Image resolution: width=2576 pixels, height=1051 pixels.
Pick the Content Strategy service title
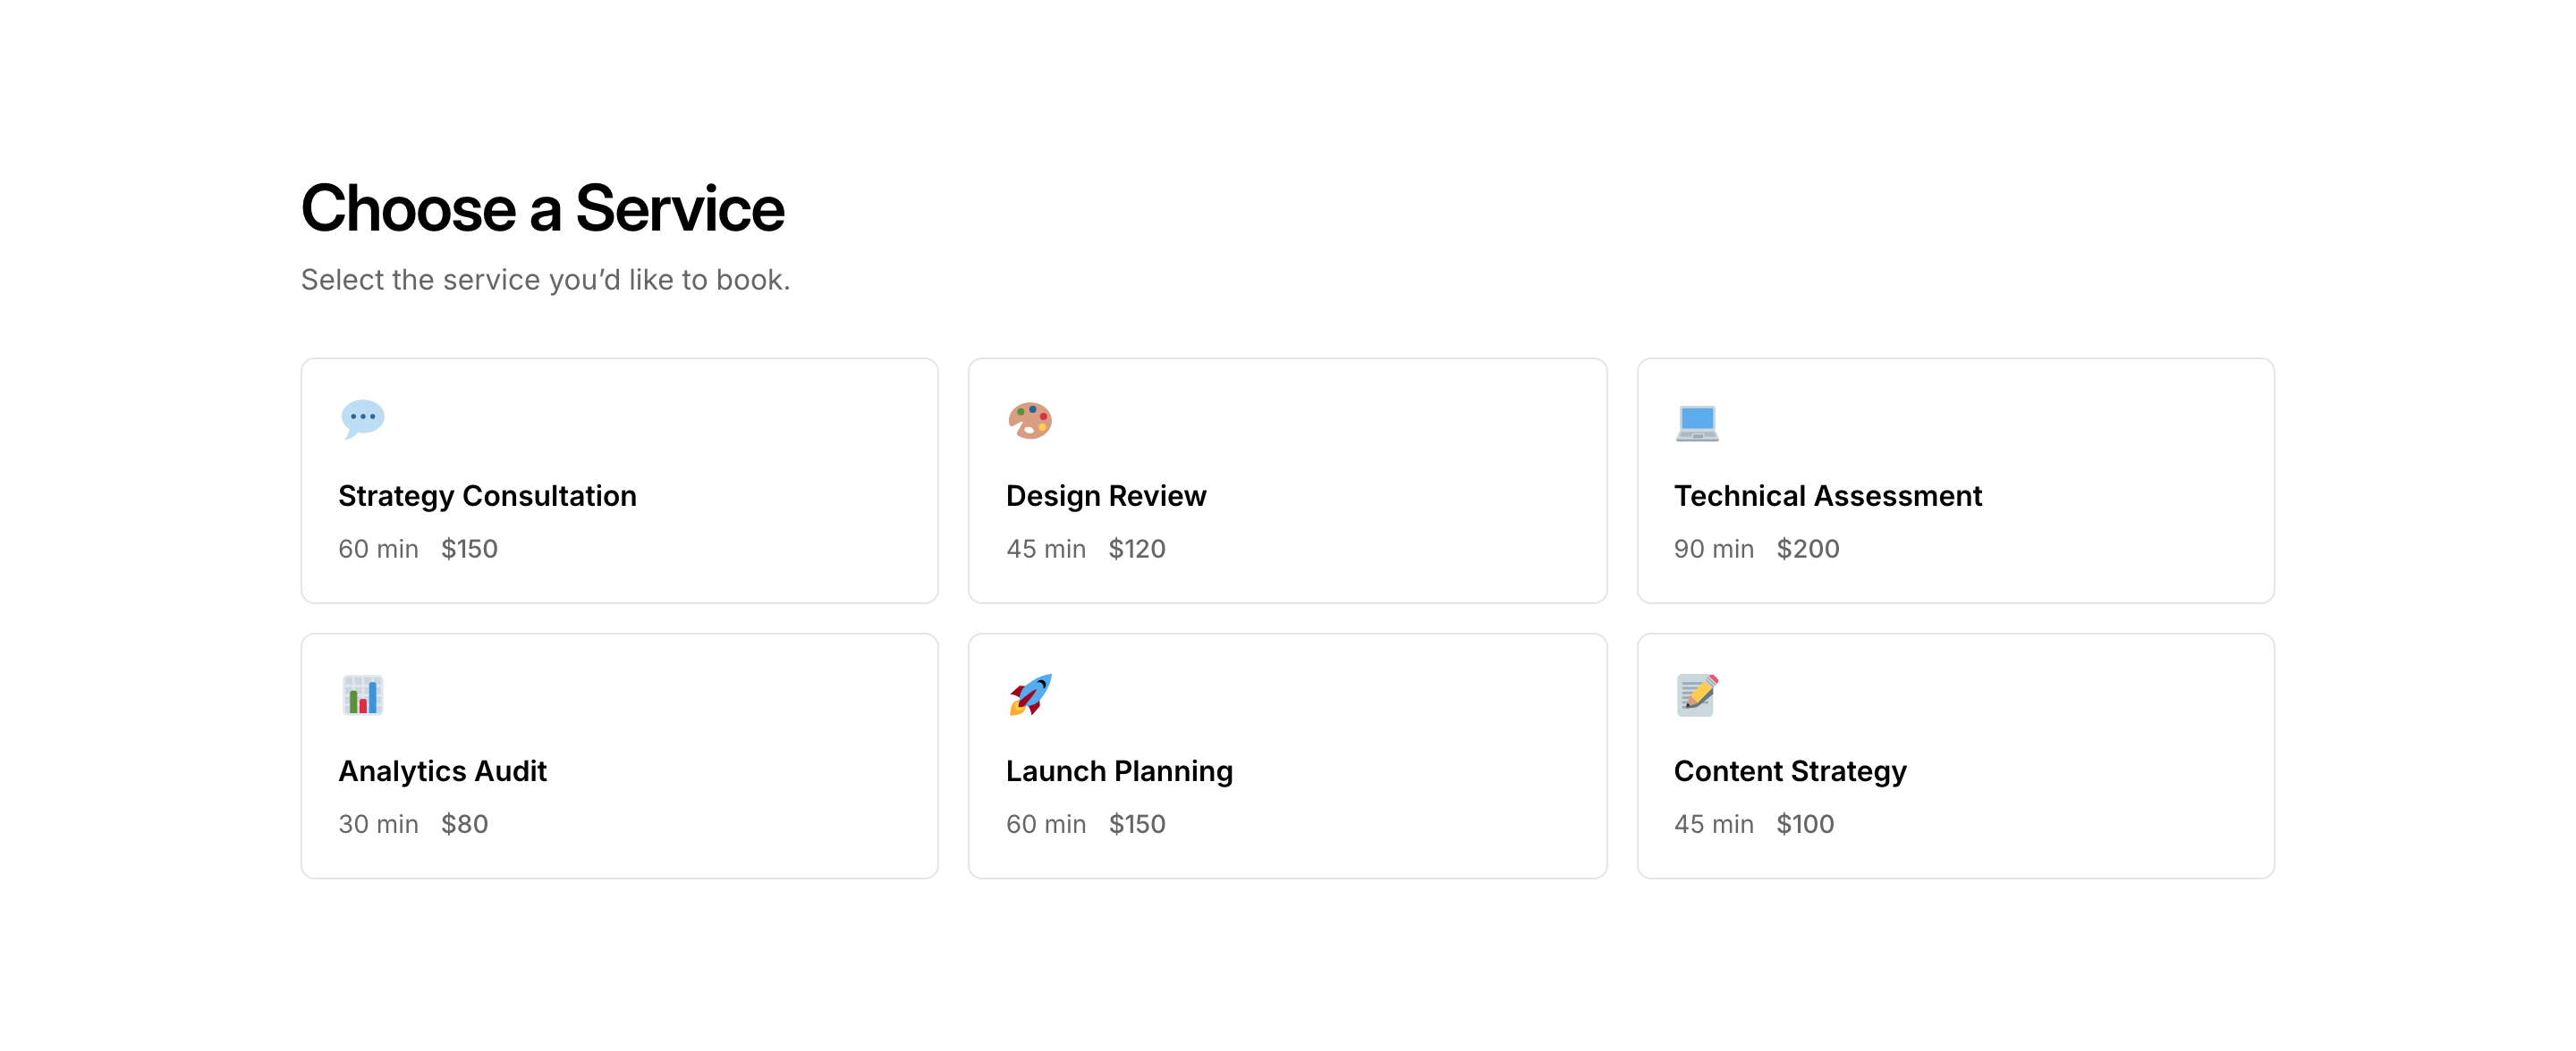(x=1790, y=771)
